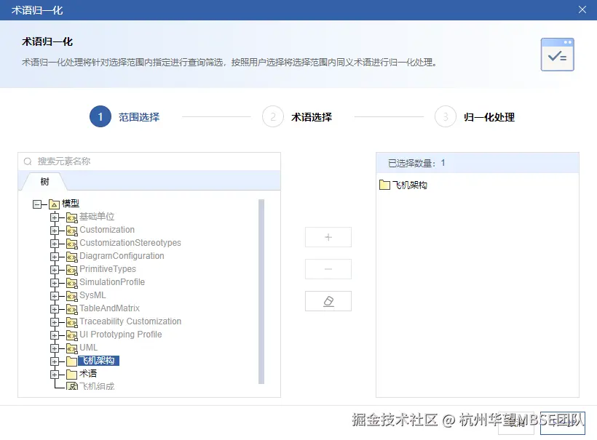Expand the CustomizationStereotypes node

pos(55,244)
